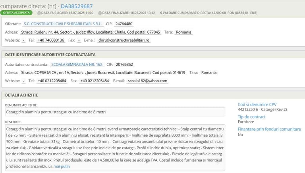
Task: Click the 'Cod si denumire CPV' heading
Action: (x=257, y=105)
